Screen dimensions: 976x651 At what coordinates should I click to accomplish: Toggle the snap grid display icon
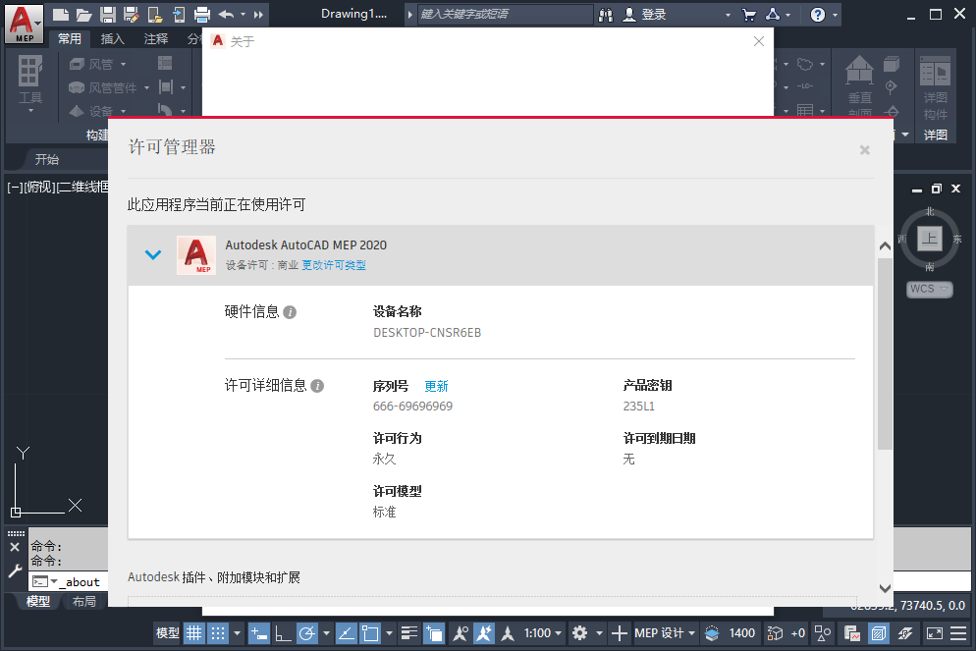click(193, 632)
